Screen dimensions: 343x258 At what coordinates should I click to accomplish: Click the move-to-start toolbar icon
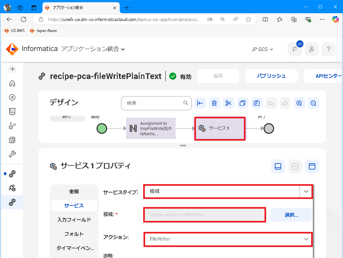(x=200, y=103)
